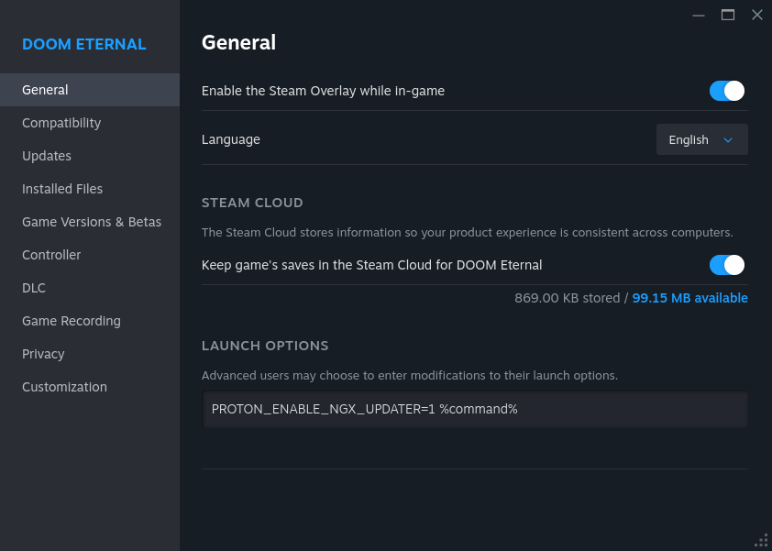Open the Installed Files section

pos(62,188)
